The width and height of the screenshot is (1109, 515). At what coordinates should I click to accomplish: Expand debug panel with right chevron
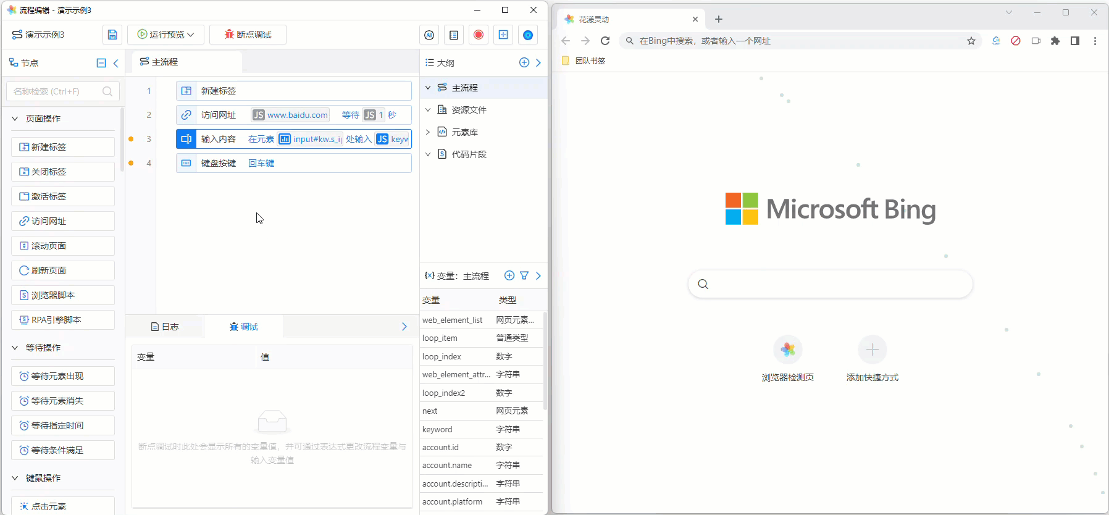pos(404,327)
